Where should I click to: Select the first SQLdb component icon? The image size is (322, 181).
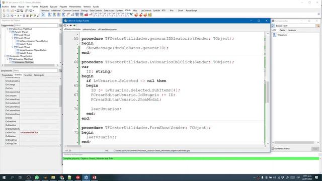click(50, 15)
